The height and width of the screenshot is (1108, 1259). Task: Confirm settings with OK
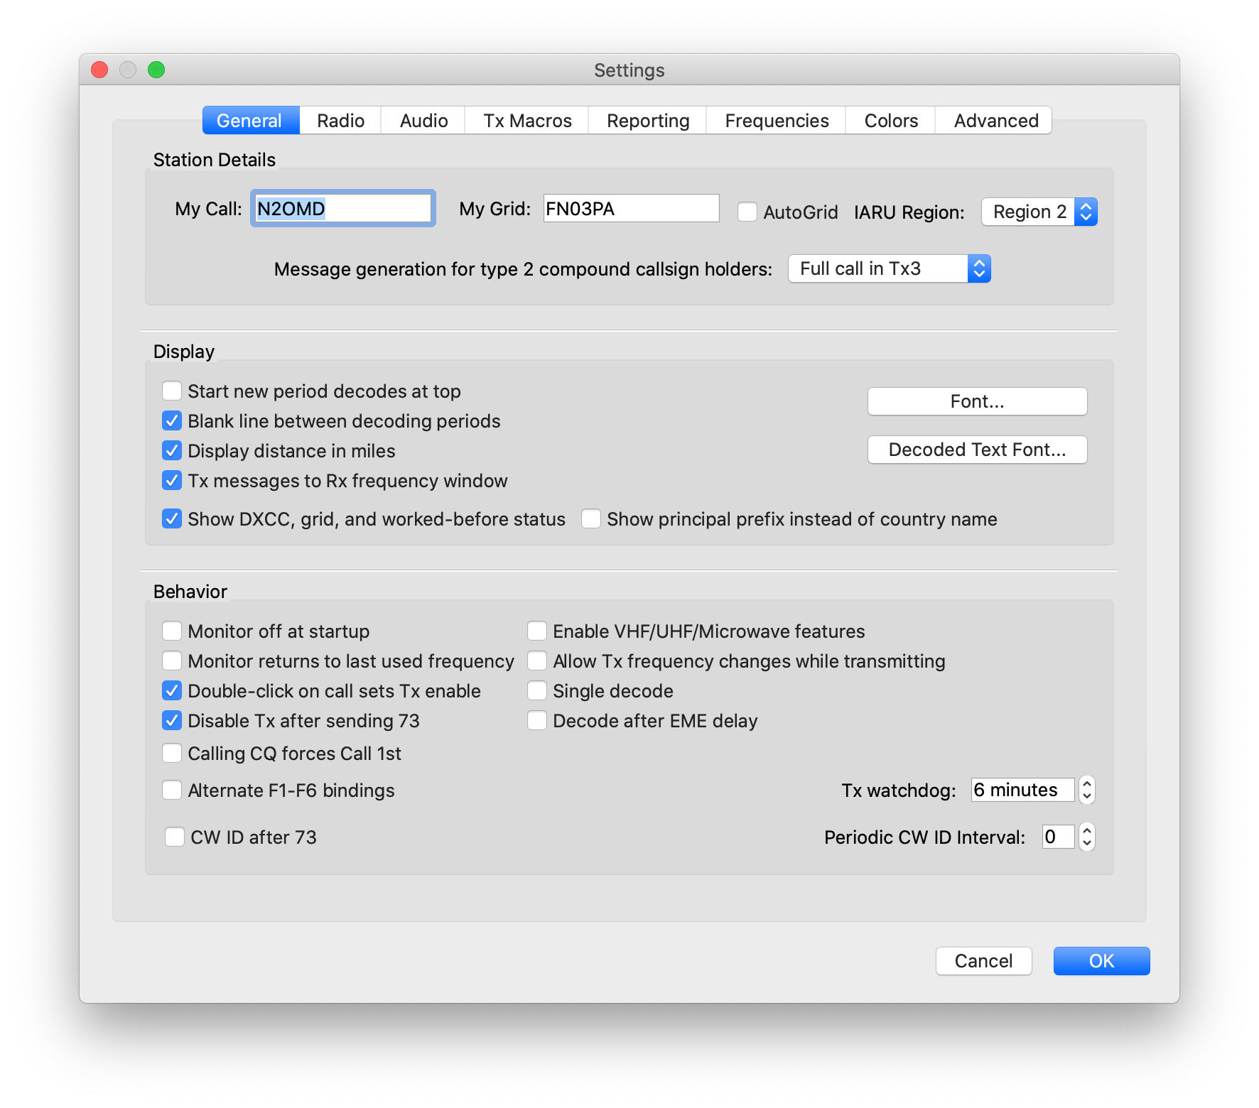1101,961
